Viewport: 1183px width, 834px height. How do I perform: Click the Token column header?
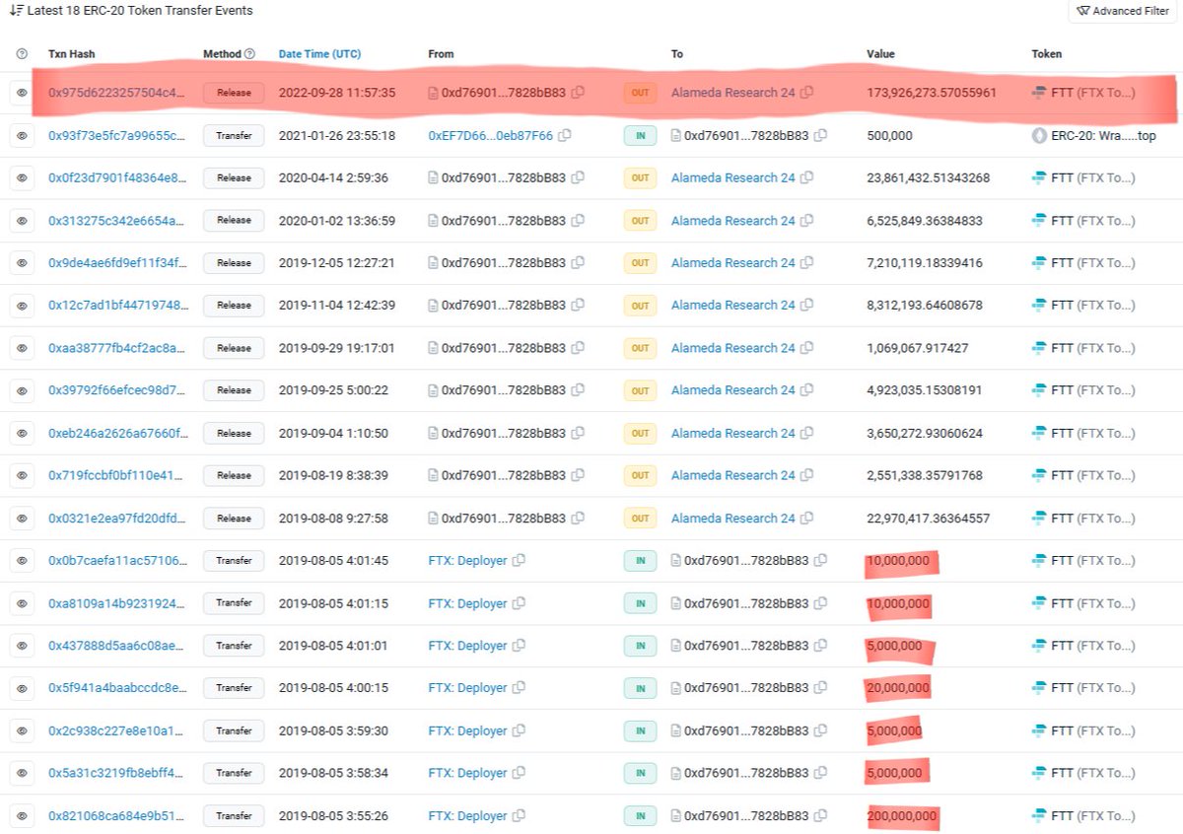pyautogui.click(x=1047, y=54)
